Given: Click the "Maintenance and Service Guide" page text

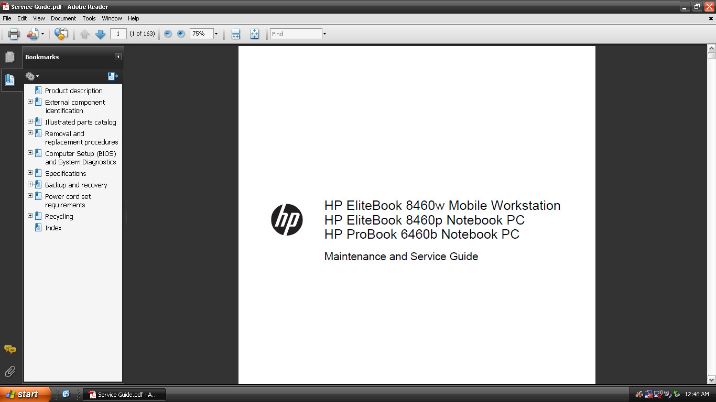Looking at the screenshot, I should 401,256.
